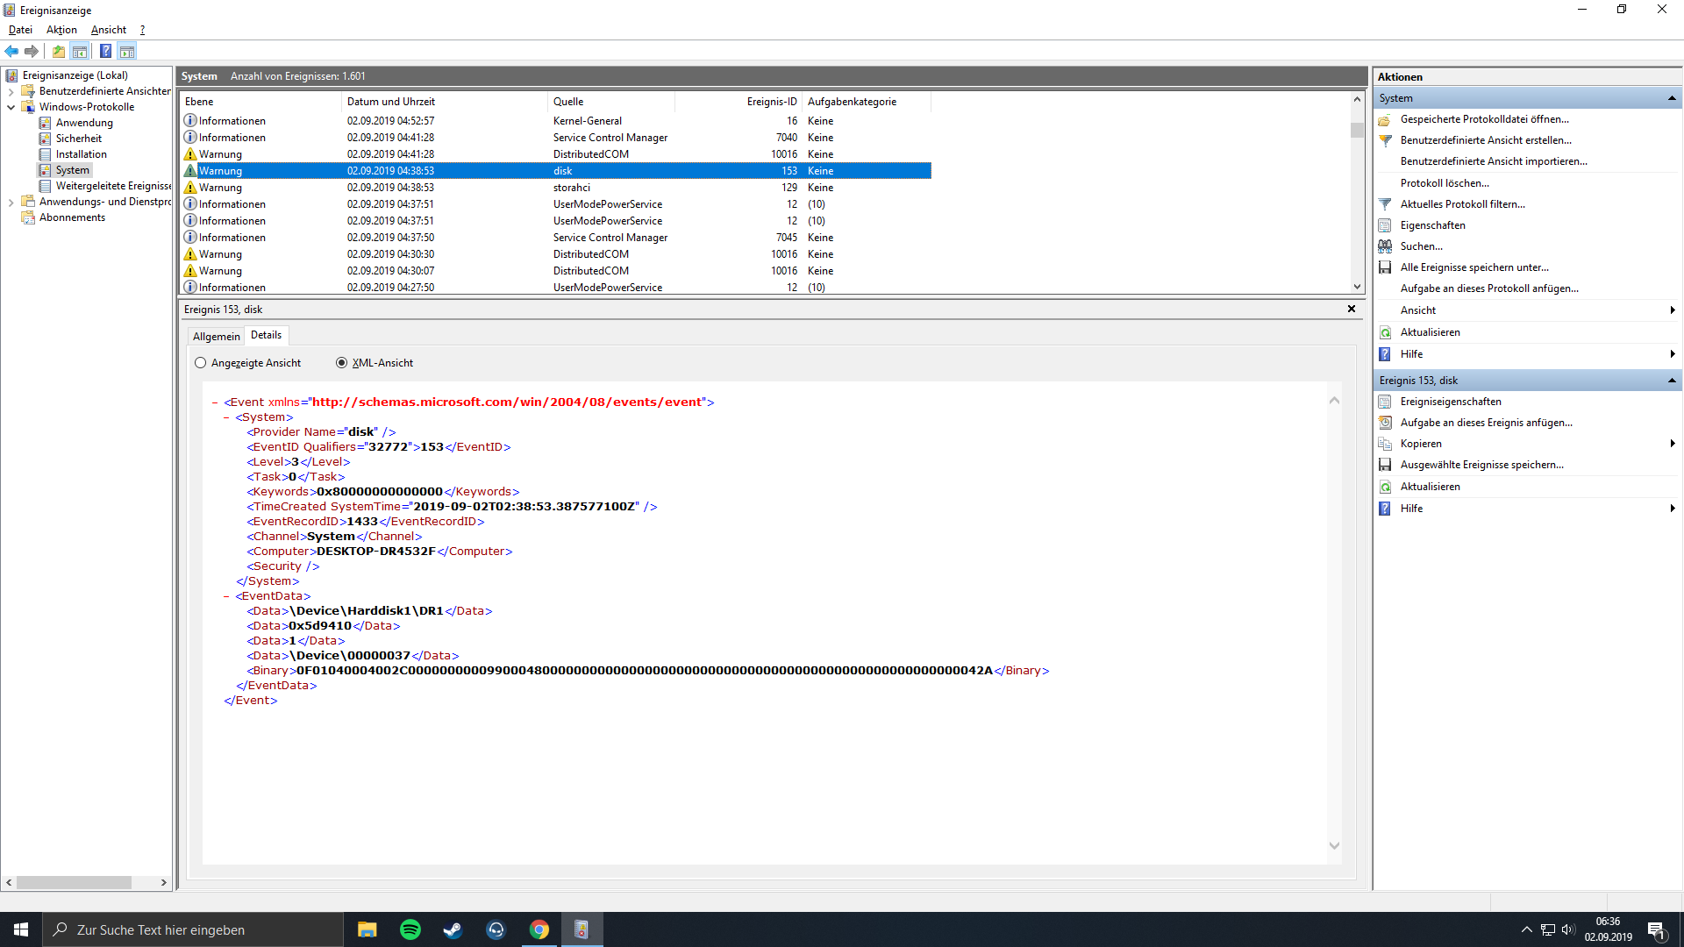
Task: Open the Aktion menu
Action: (x=61, y=30)
